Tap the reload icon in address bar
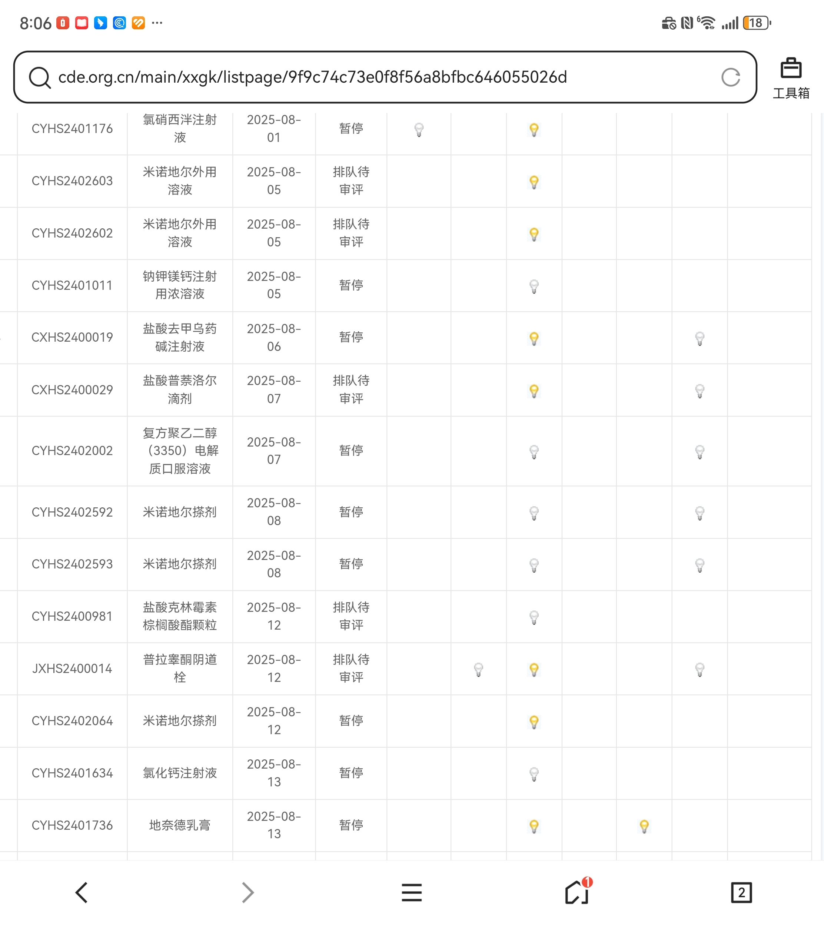The width and height of the screenshot is (824, 925). click(730, 77)
